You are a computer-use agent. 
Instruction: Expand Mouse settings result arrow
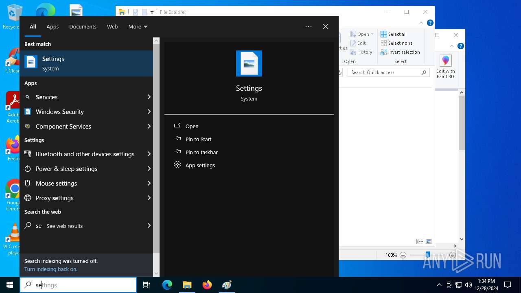click(149, 183)
